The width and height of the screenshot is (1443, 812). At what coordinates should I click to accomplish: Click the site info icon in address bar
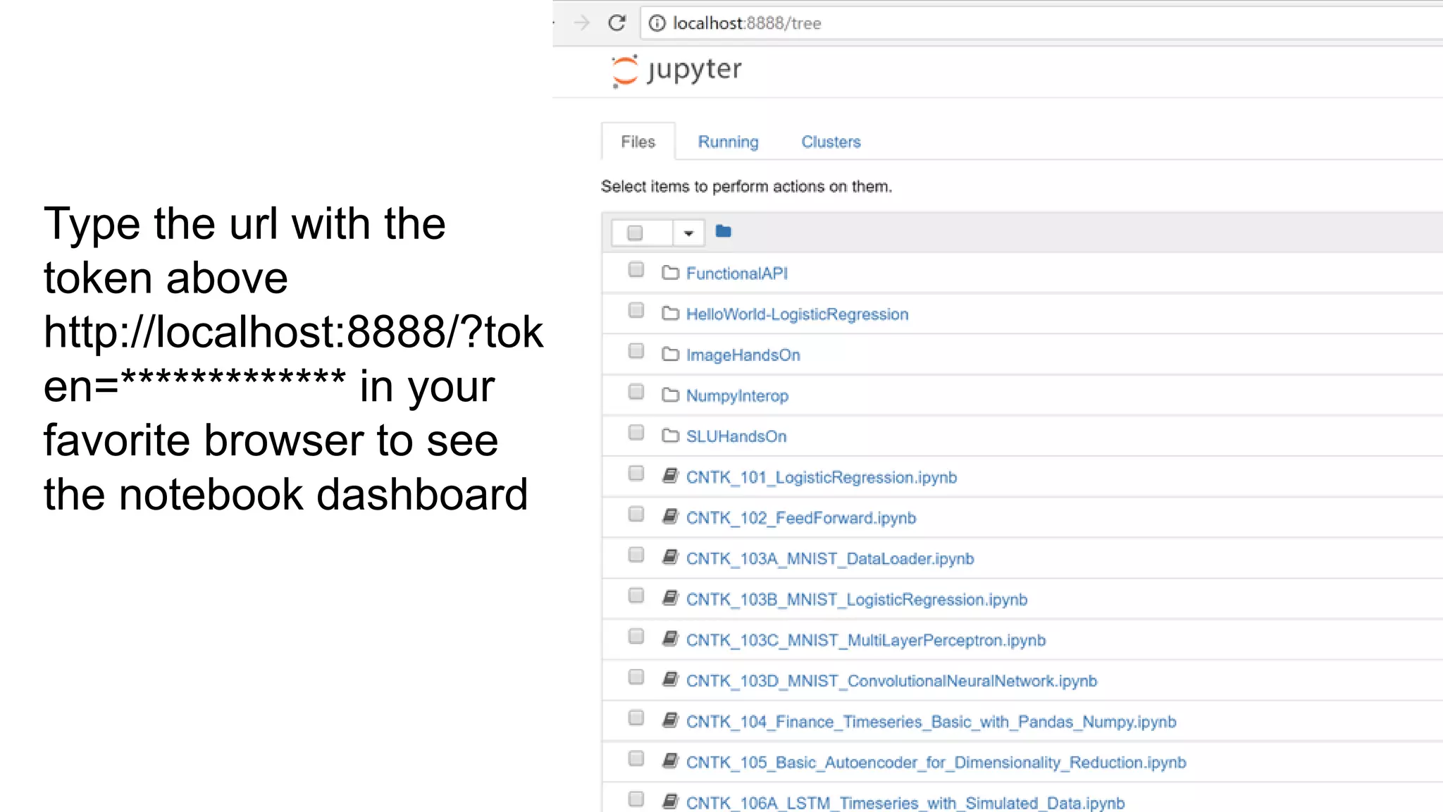[657, 23]
